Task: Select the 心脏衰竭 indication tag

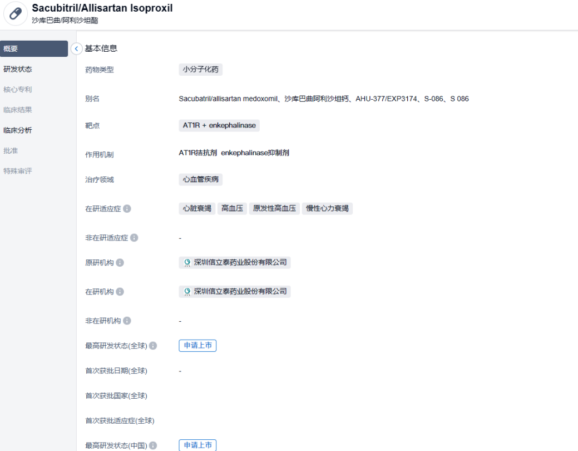Action: [x=197, y=209]
